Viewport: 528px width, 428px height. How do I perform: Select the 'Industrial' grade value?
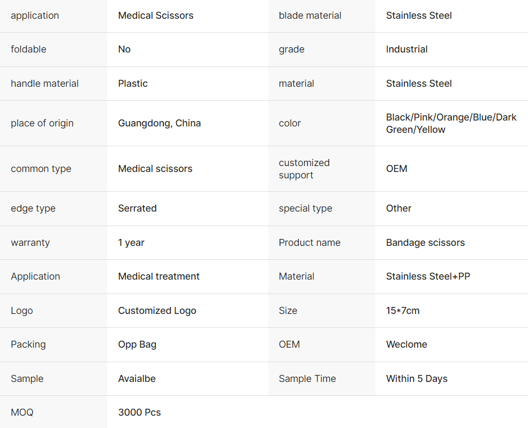pyautogui.click(x=406, y=49)
